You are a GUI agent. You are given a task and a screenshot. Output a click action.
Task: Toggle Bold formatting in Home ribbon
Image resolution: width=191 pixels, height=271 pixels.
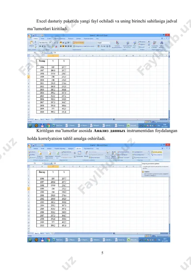tap(40, 46)
